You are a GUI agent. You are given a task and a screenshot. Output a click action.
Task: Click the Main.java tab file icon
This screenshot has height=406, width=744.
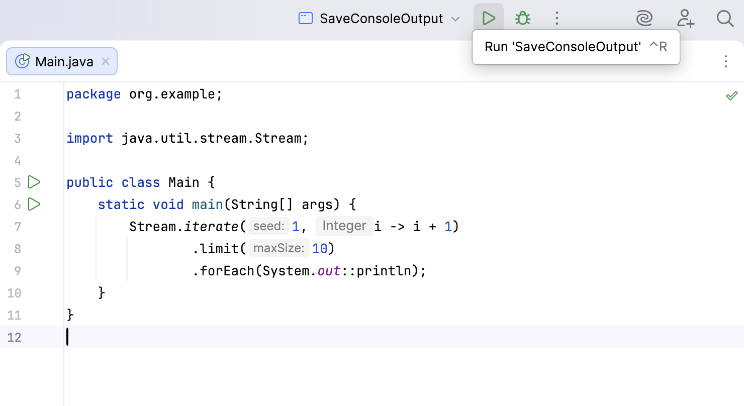(22, 61)
